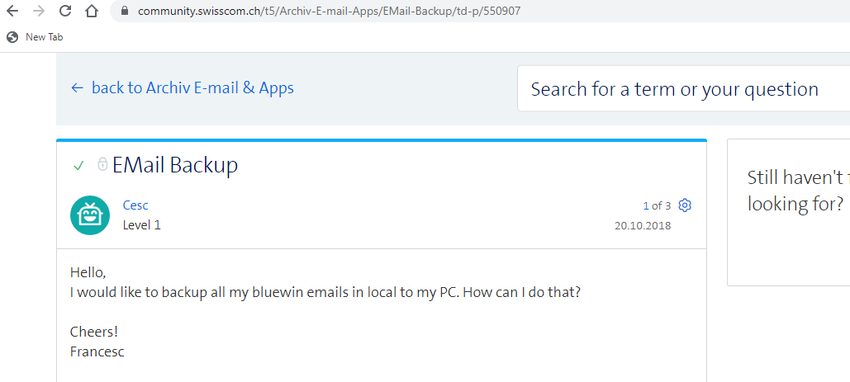Viewport: 850px width, 382px height.
Task: Open the browser home page icon
Action: [92, 11]
